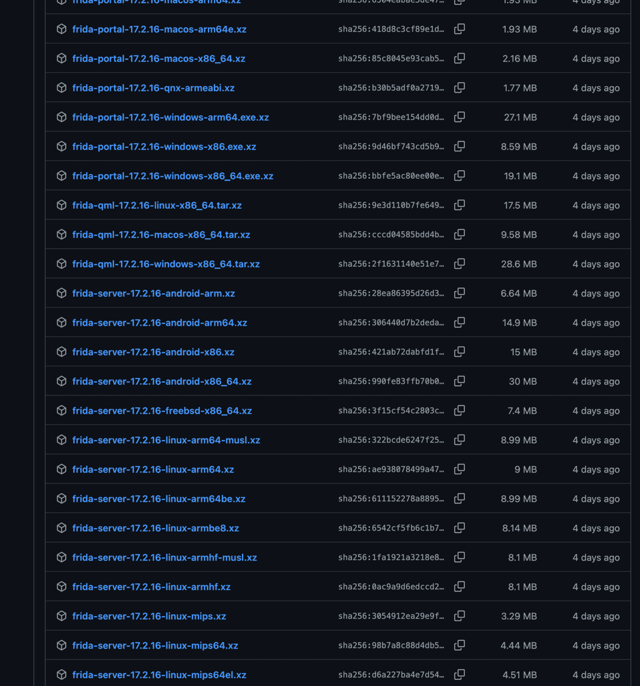Copy hash of frida-portal-17.2.16-windows-arm64.exe.xz

point(460,117)
